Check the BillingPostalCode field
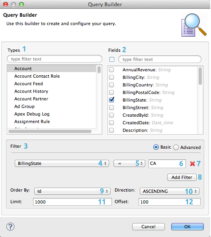211x237 pixels. pyautogui.click(x=111, y=92)
